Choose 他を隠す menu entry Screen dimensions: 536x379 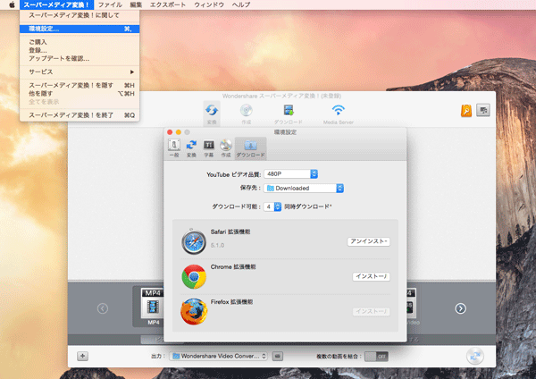[80, 93]
